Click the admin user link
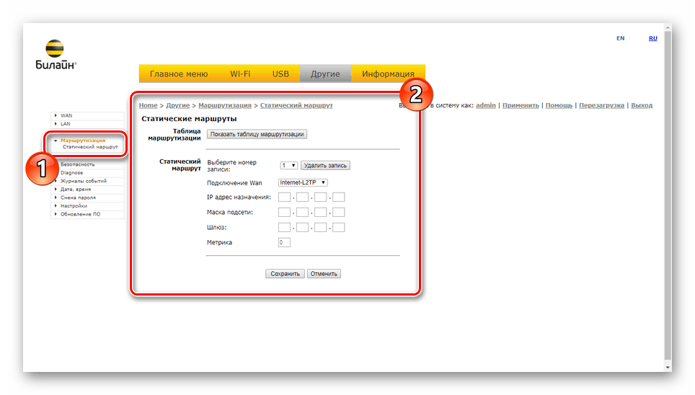Viewport: 695px width, 395px height. [486, 105]
